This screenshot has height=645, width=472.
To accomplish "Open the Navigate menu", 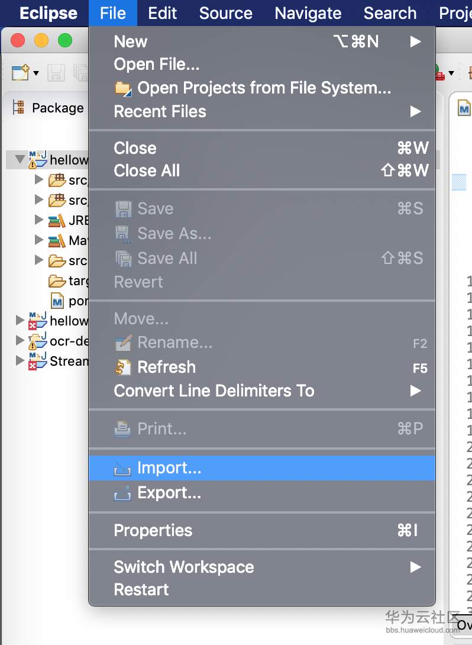I will point(308,13).
